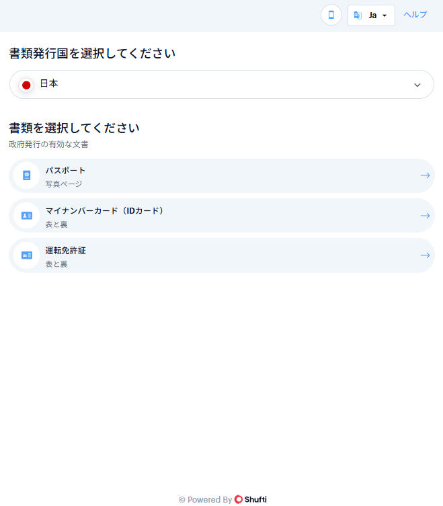Screen dimensions: 443x506
Task: Click the caret arrow next to Ja
Action: pos(384,15)
